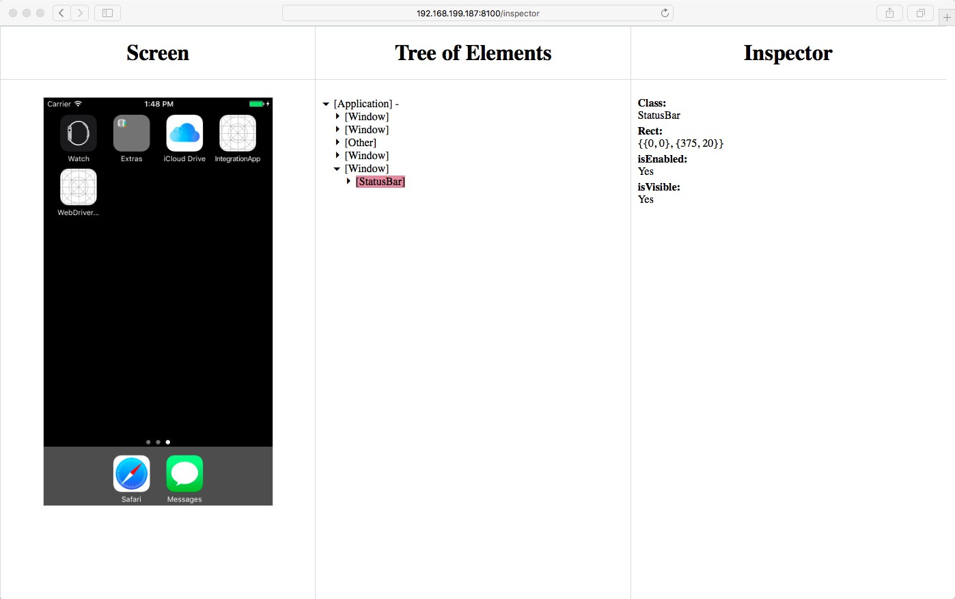Click the Safari share icon
955x599 pixels.
(889, 13)
